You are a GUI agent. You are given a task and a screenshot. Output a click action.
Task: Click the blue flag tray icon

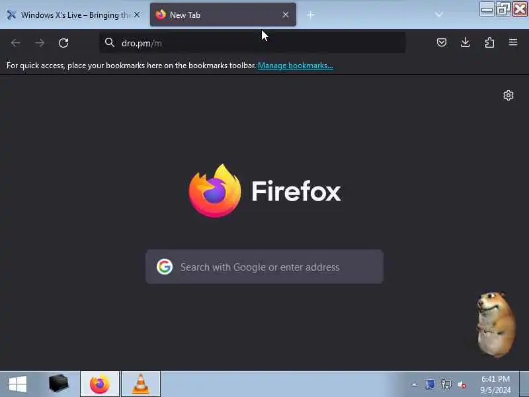tap(430, 384)
